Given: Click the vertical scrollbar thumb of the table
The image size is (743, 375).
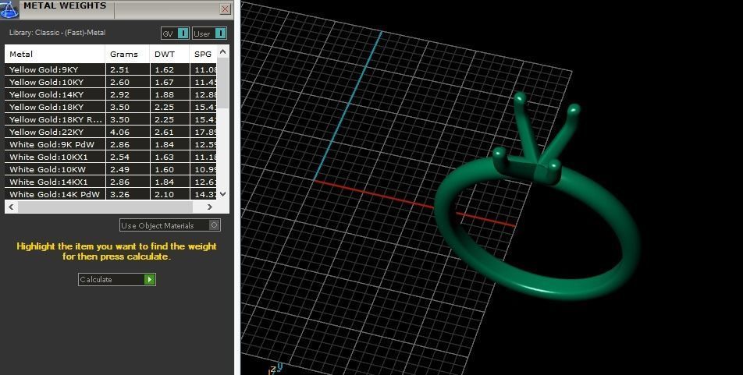Looking at the screenshot, I should (223, 83).
